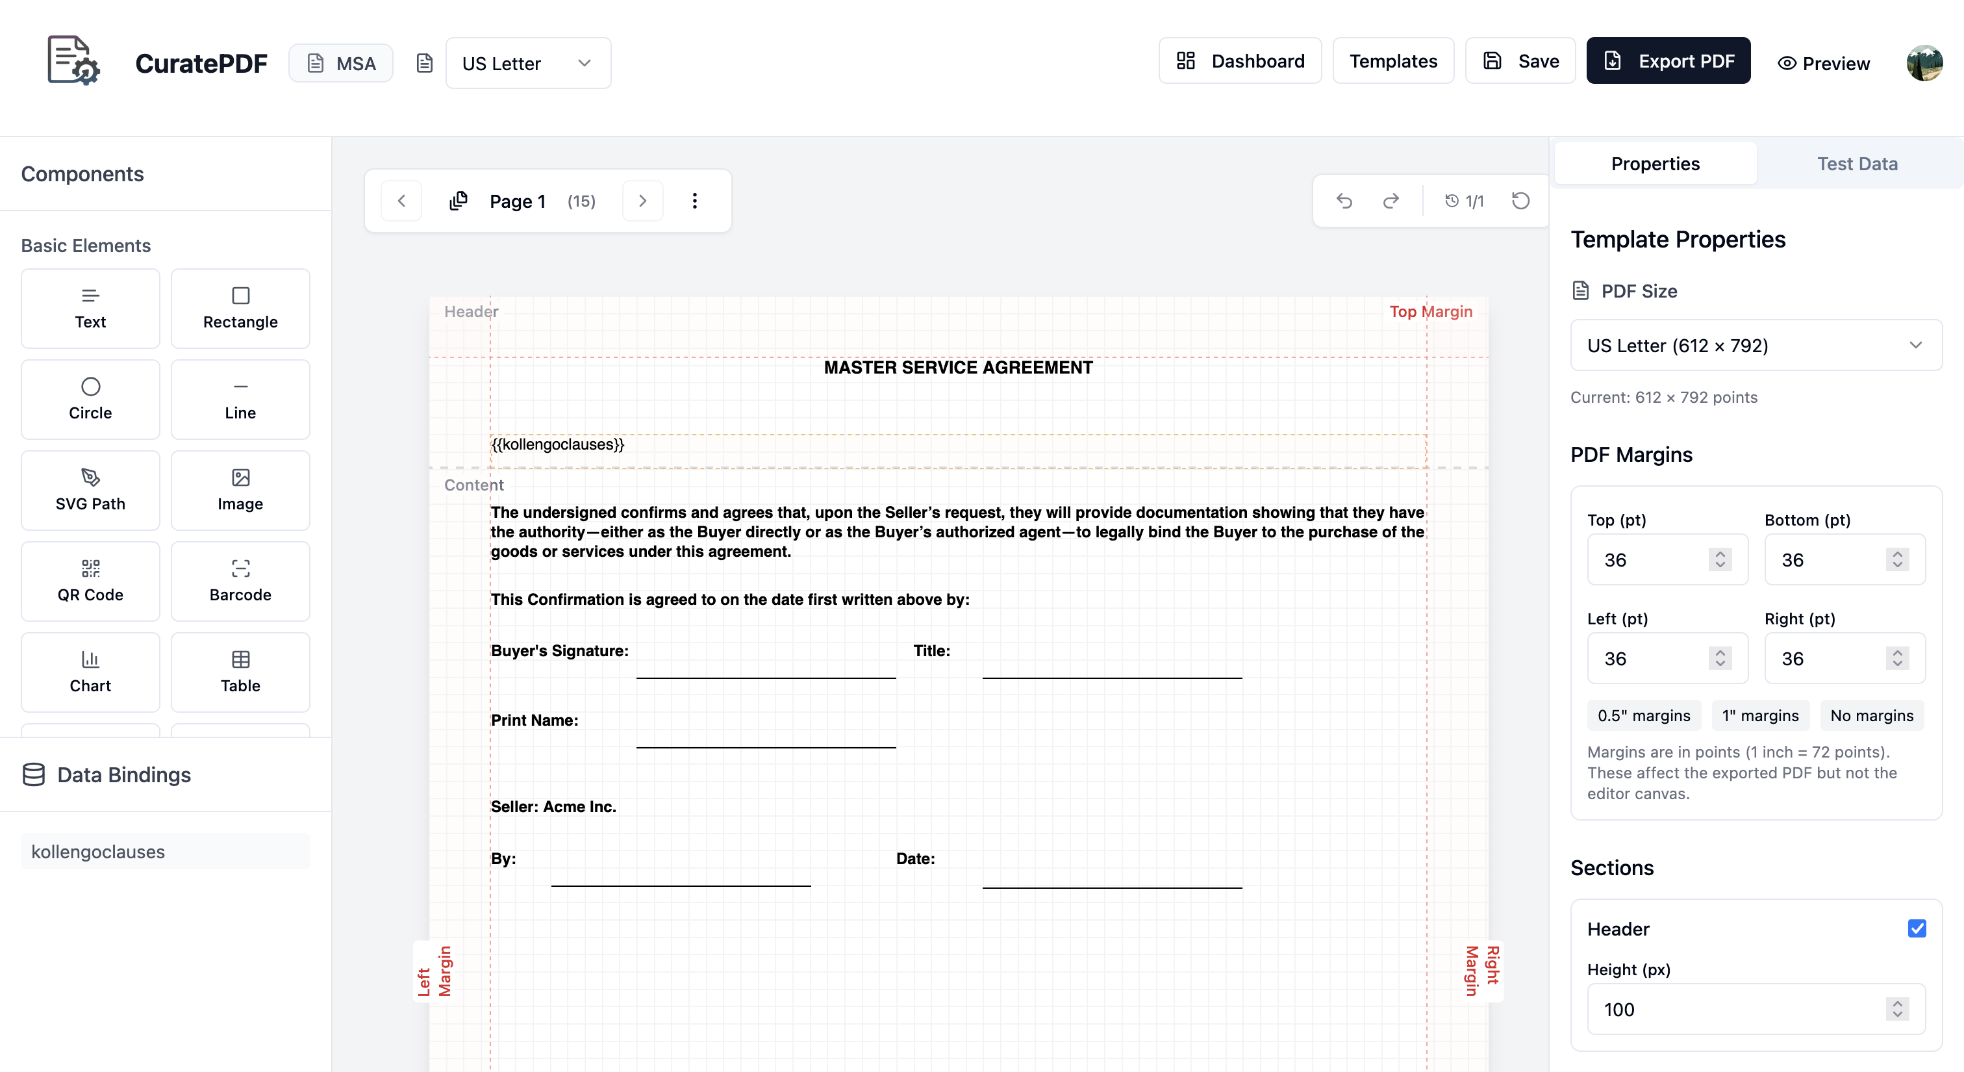
Task: Insert a Barcode component
Action: pyautogui.click(x=240, y=581)
